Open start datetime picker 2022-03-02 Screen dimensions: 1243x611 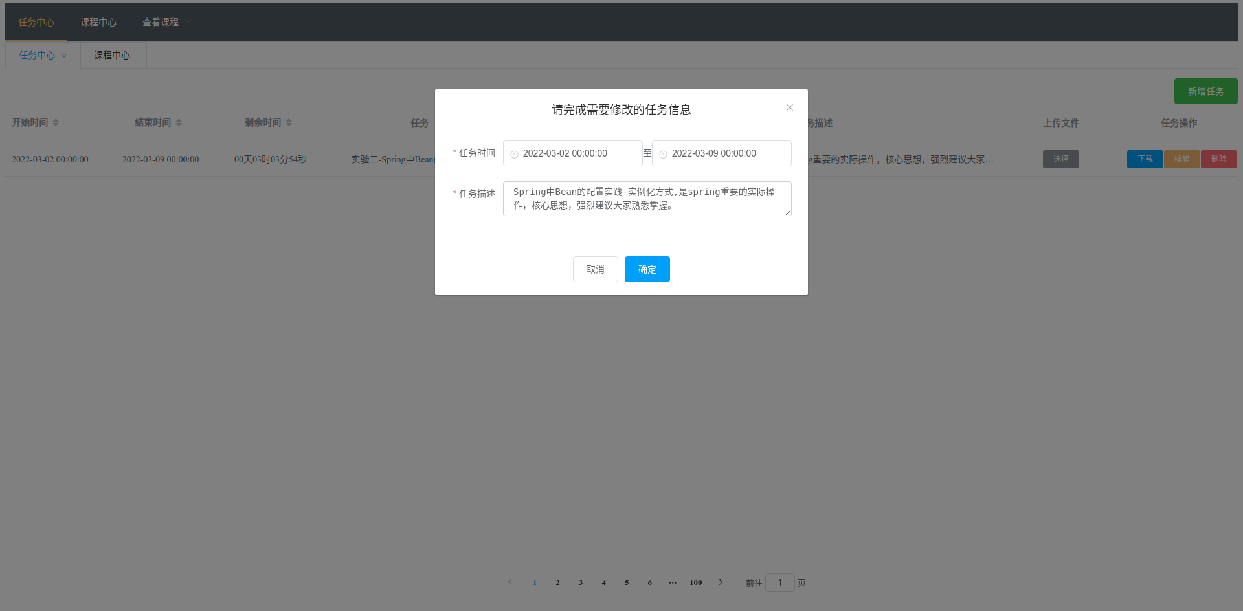(x=573, y=153)
